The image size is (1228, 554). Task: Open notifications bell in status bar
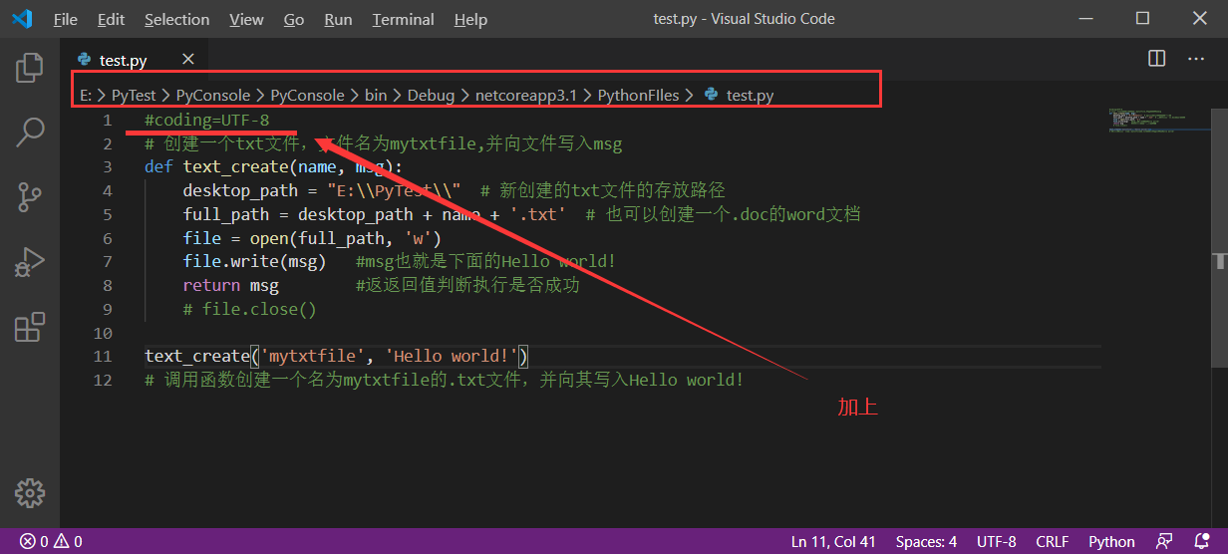coord(1201,542)
